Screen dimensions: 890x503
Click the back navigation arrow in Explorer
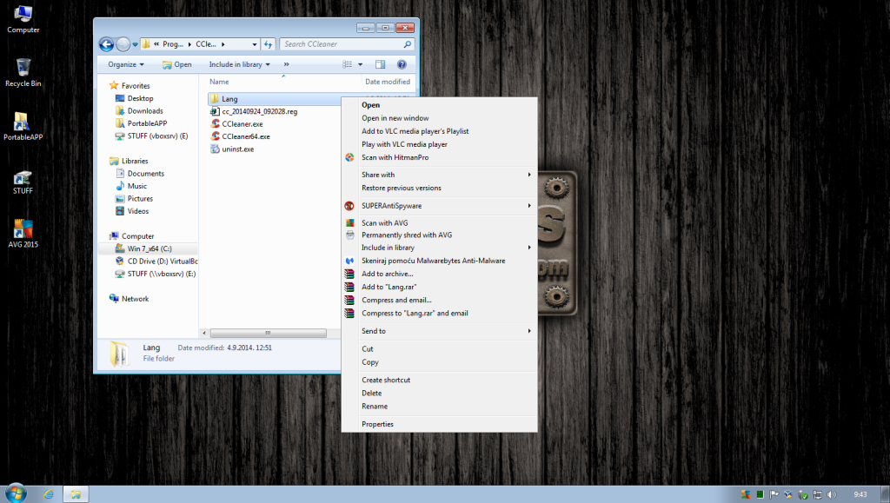click(x=107, y=44)
